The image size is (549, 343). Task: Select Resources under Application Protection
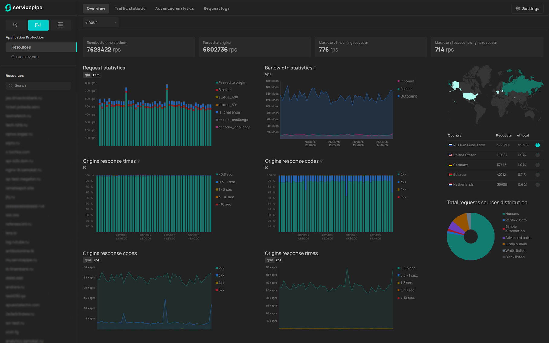pos(21,47)
